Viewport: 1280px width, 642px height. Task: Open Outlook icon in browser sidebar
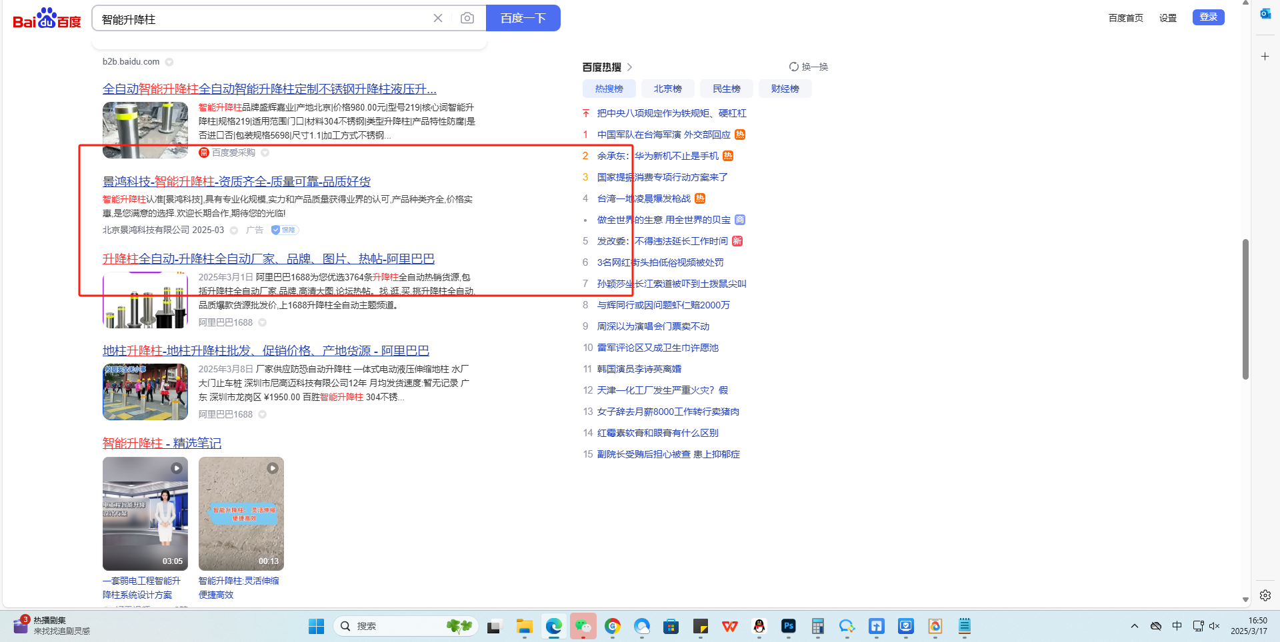(x=1265, y=14)
